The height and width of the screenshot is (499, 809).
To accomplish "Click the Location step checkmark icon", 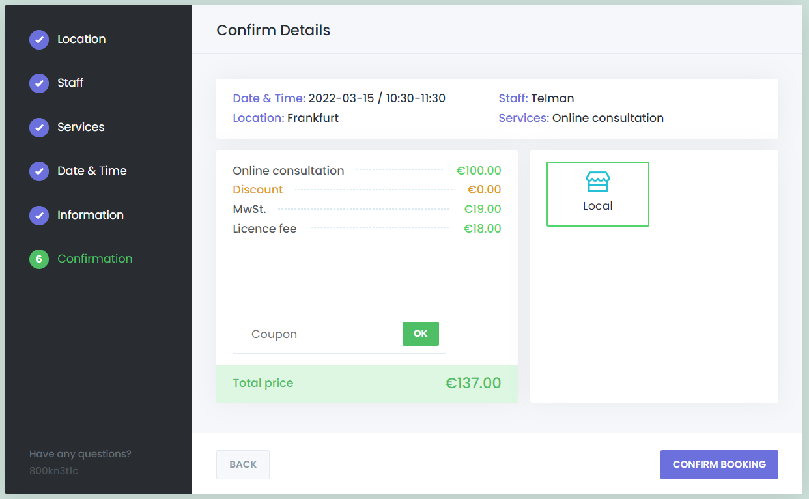I will (39, 39).
